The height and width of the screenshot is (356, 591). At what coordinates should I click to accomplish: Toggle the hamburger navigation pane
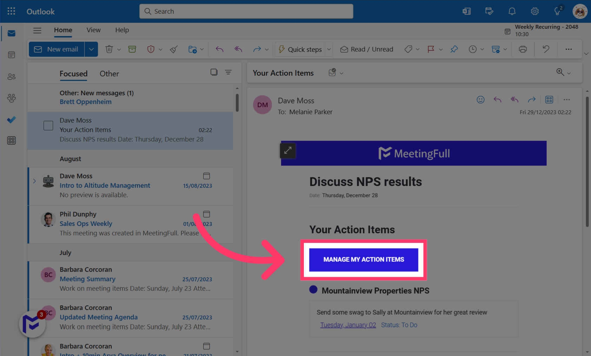37,30
